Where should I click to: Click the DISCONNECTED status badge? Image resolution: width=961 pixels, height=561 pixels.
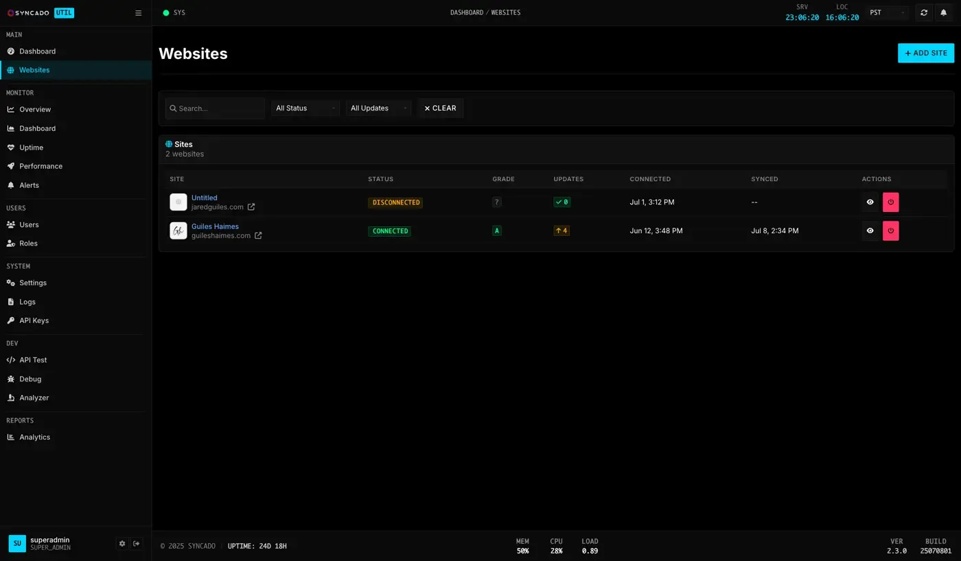point(395,202)
